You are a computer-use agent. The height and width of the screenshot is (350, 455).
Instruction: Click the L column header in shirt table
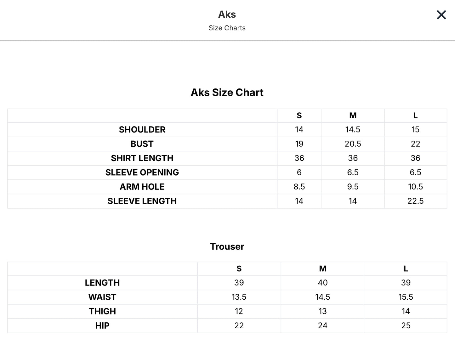(x=415, y=116)
